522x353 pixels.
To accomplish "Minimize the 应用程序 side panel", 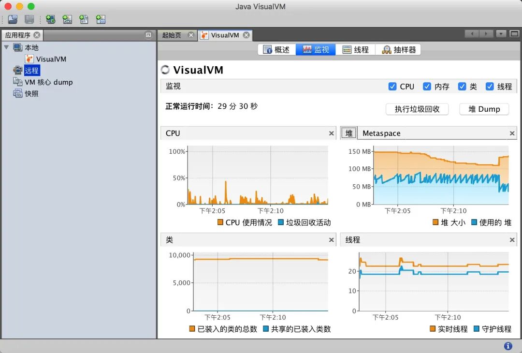I will tap(148, 35).
